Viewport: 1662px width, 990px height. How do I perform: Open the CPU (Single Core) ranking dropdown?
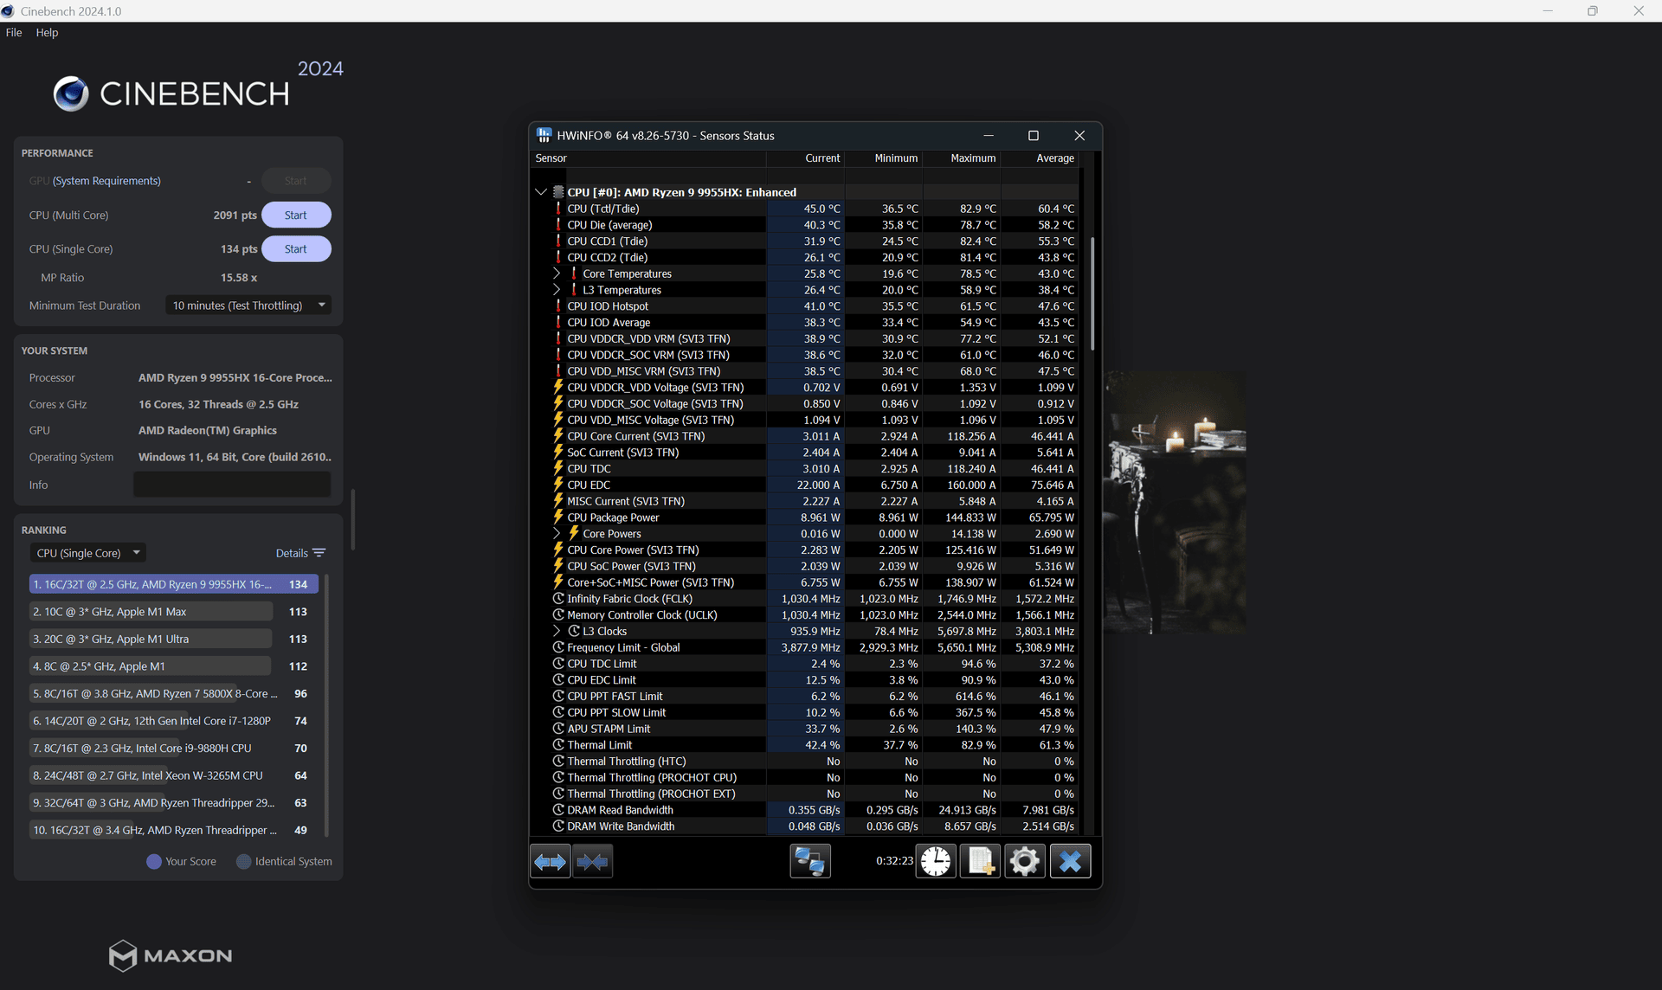tap(87, 553)
